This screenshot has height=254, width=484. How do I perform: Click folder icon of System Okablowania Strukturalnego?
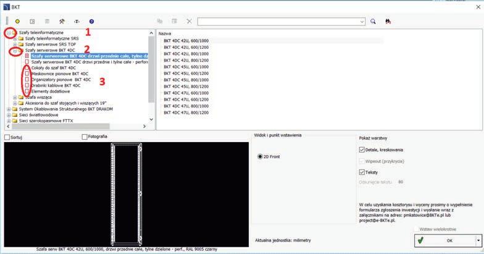click(15, 109)
